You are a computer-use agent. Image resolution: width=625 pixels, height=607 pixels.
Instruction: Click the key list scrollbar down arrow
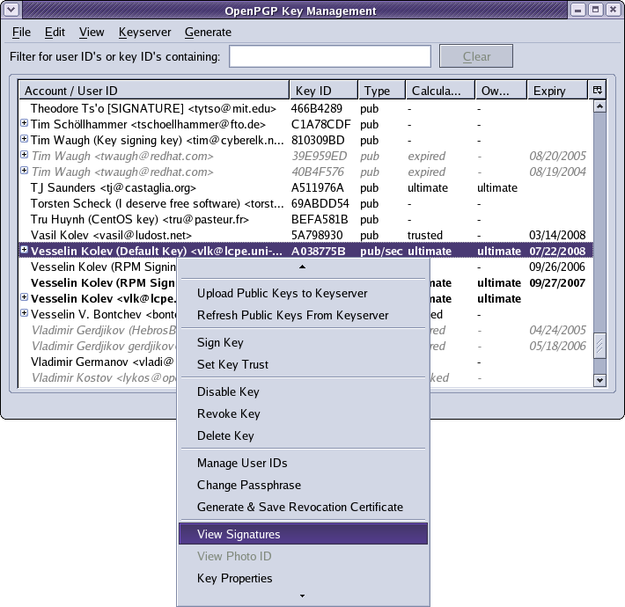(x=599, y=380)
